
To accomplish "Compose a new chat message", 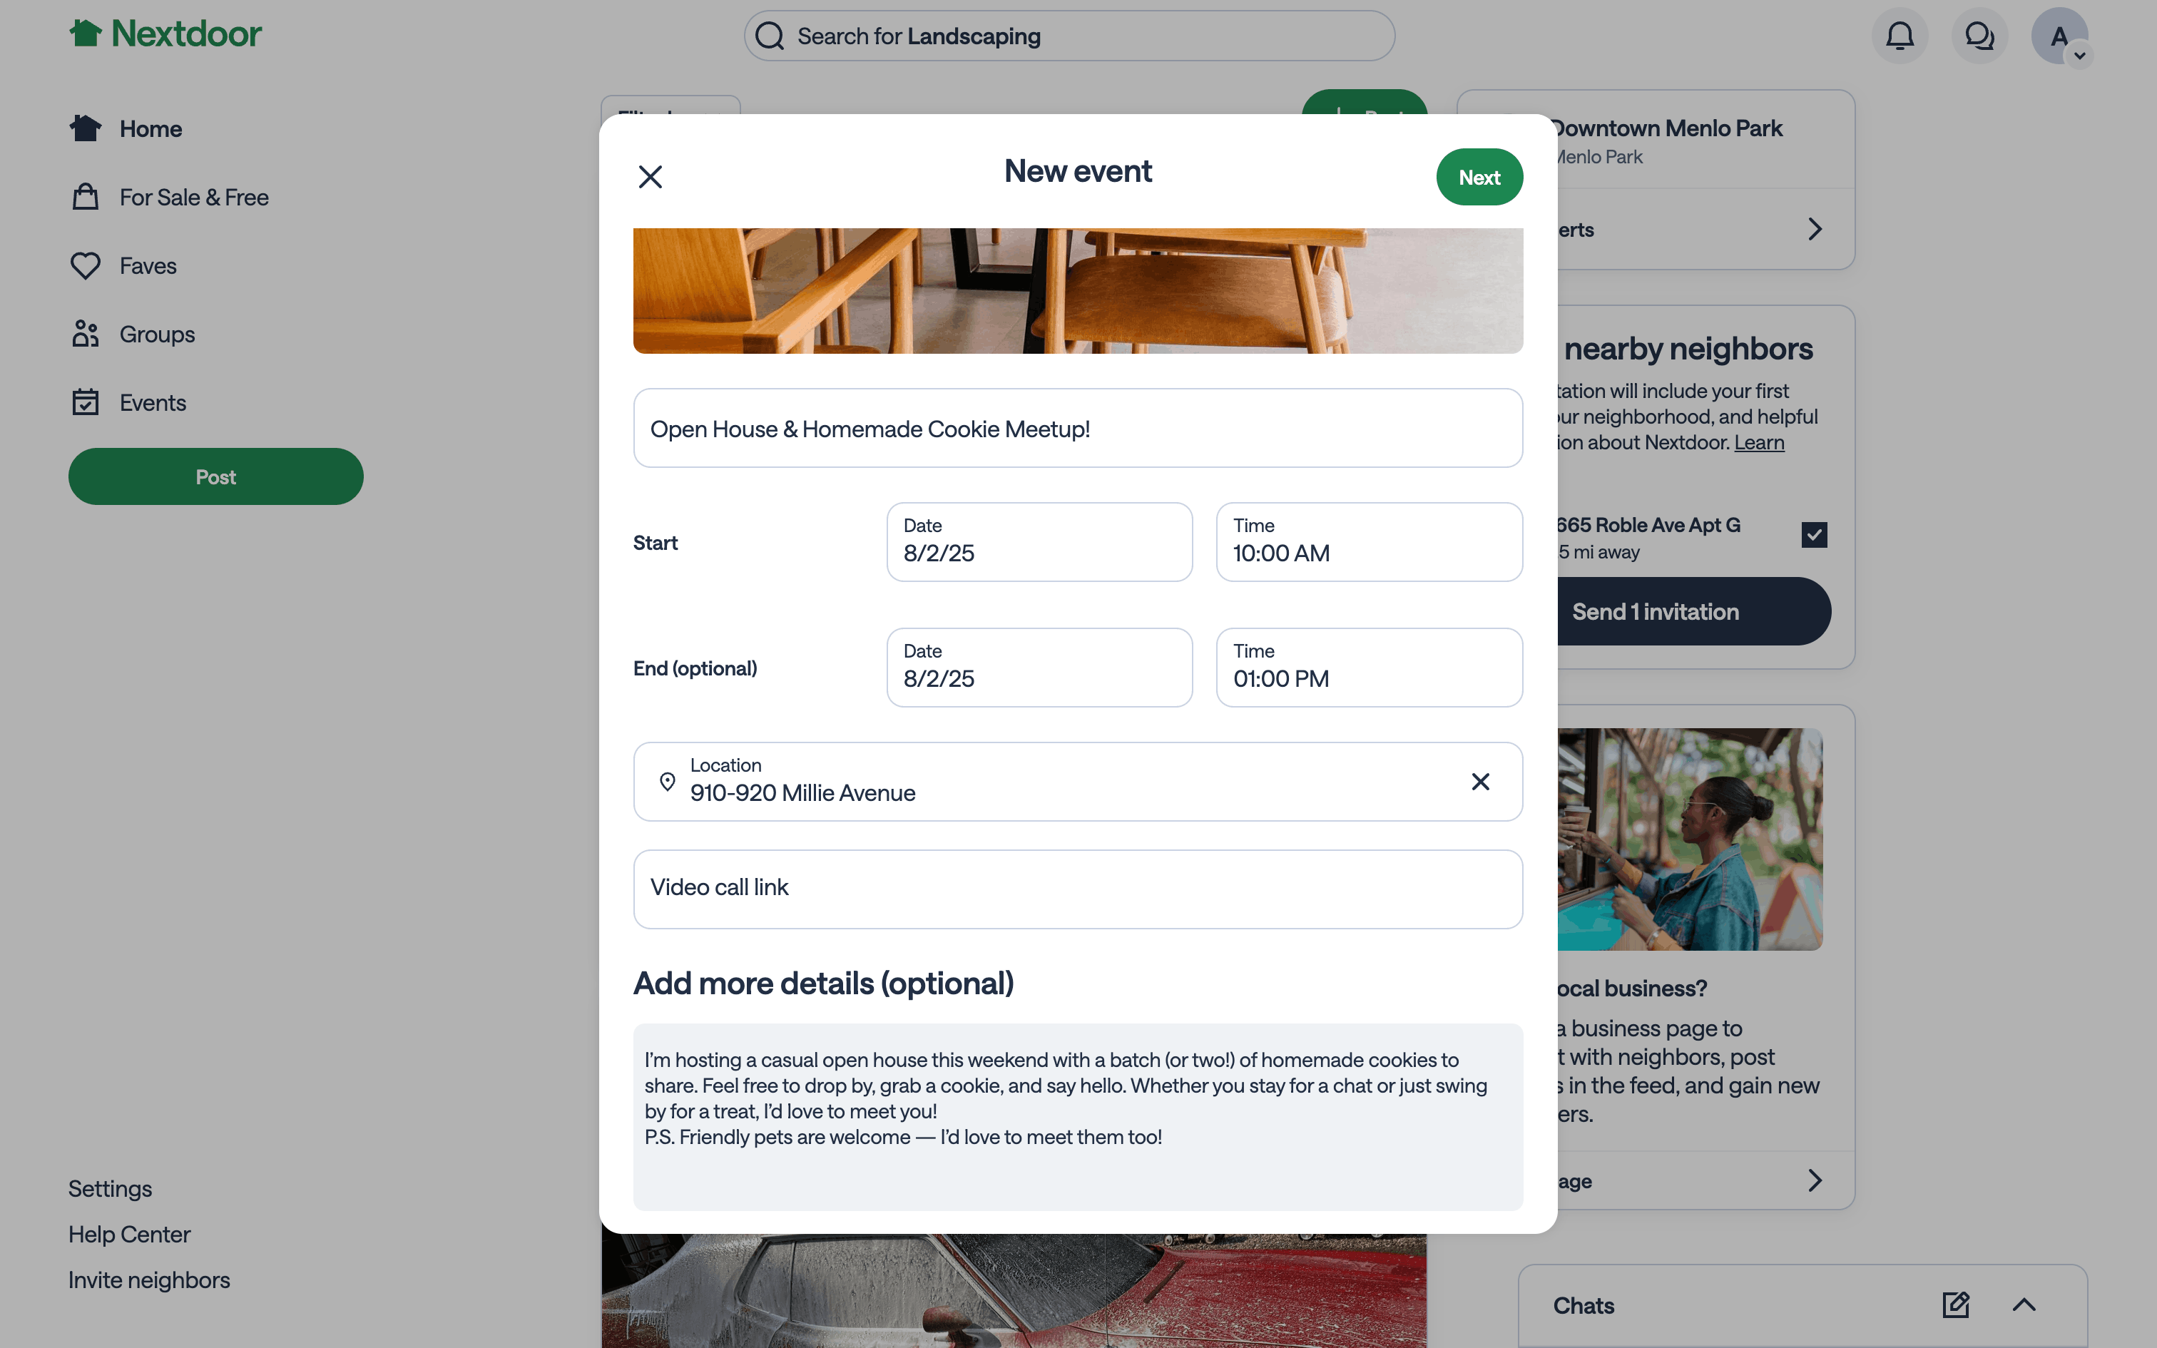I will click(x=1956, y=1305).
